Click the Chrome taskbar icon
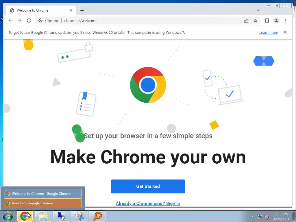Image resolution: width=296 pixels, height=222 pixels. [x=25, y=216]
